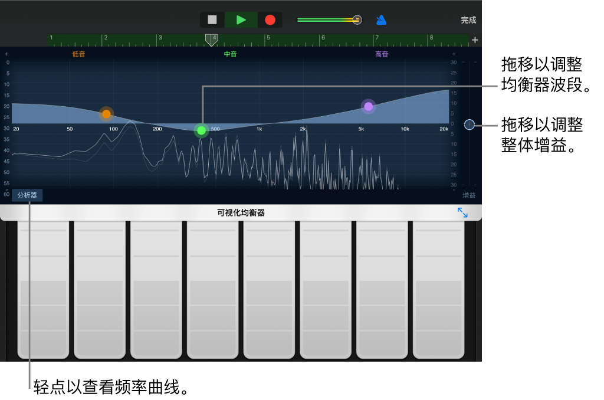Start recording with the red record button

(x=270, y=19)
